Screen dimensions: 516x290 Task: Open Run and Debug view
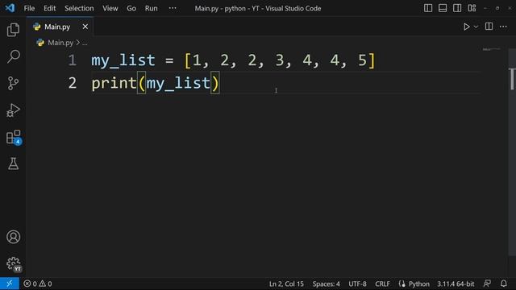click(13, 110)
